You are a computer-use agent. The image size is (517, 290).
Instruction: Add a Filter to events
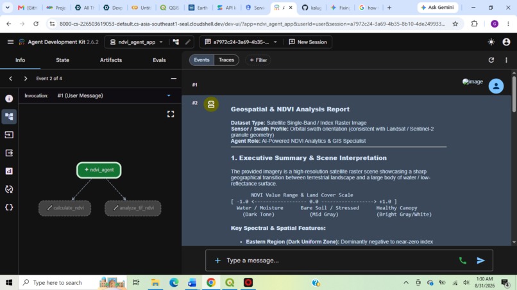pyautogui.click(x=258, y=60)
